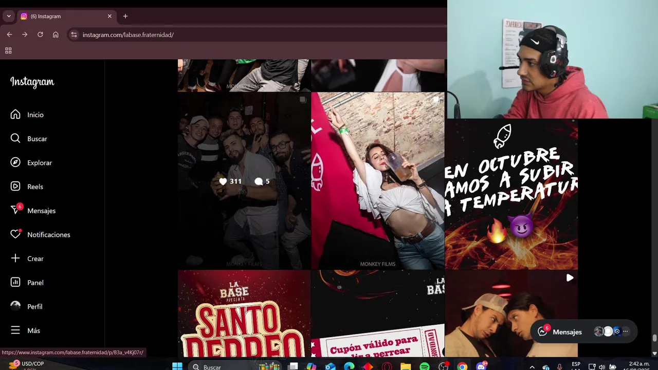Open OBS Studio from the taskbar
The image size is (658, 370).
(x=444, y=366)
